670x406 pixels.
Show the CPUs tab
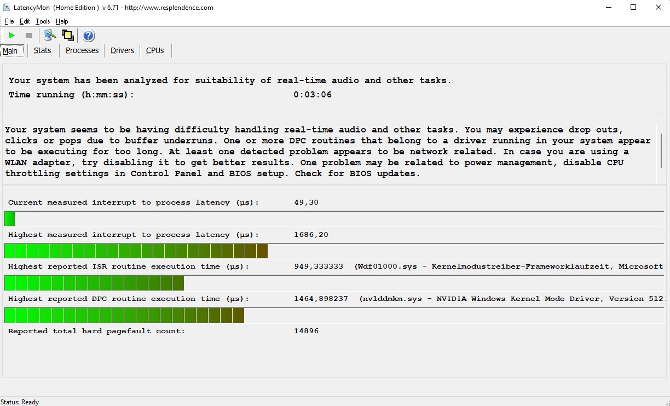[x=155, y=50]
